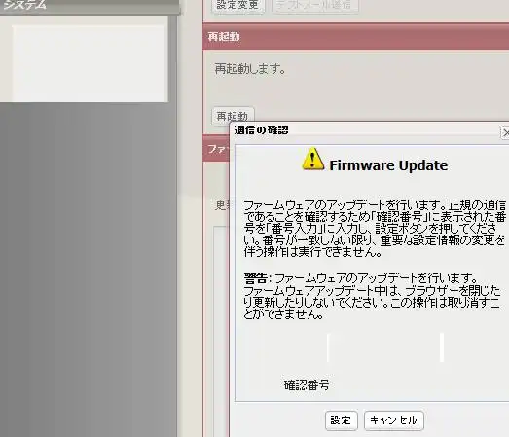The image size is (509, 437).
Task: Click the 再起動 button
Action: click(233, 116)
